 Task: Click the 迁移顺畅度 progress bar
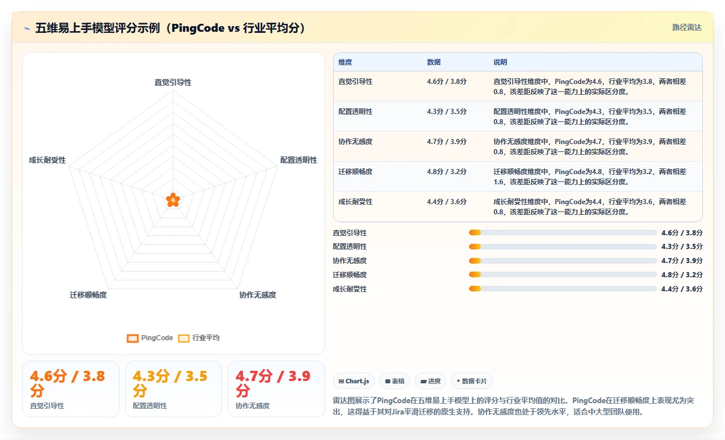pyautogui.click(x=563, y=275)
